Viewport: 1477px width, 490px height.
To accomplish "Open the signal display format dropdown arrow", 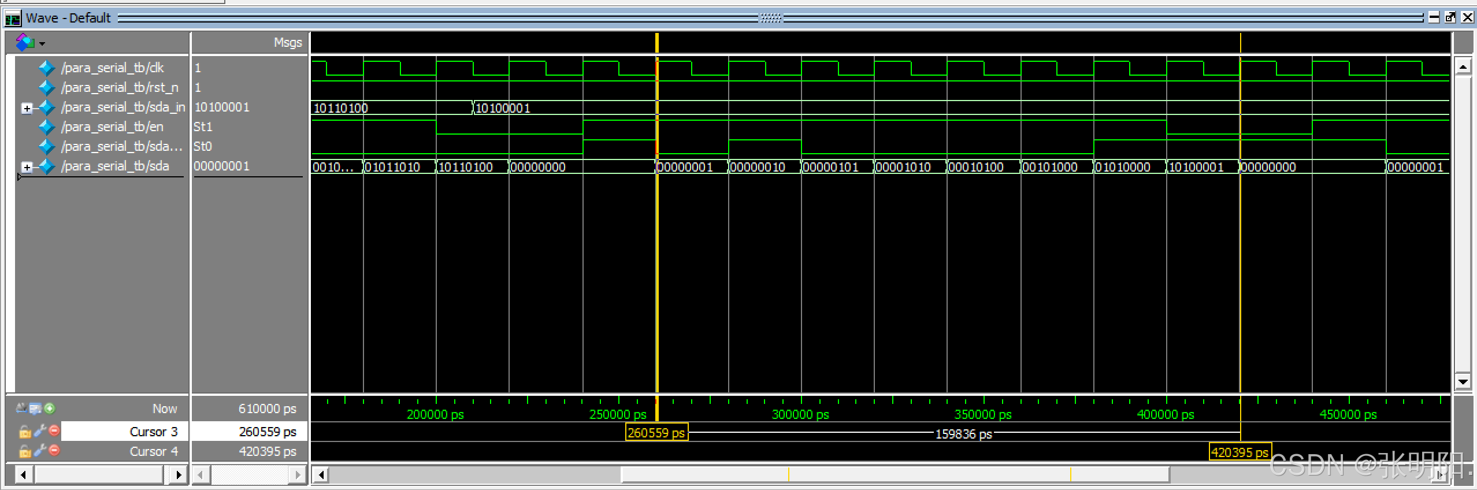I will (42, 43).
